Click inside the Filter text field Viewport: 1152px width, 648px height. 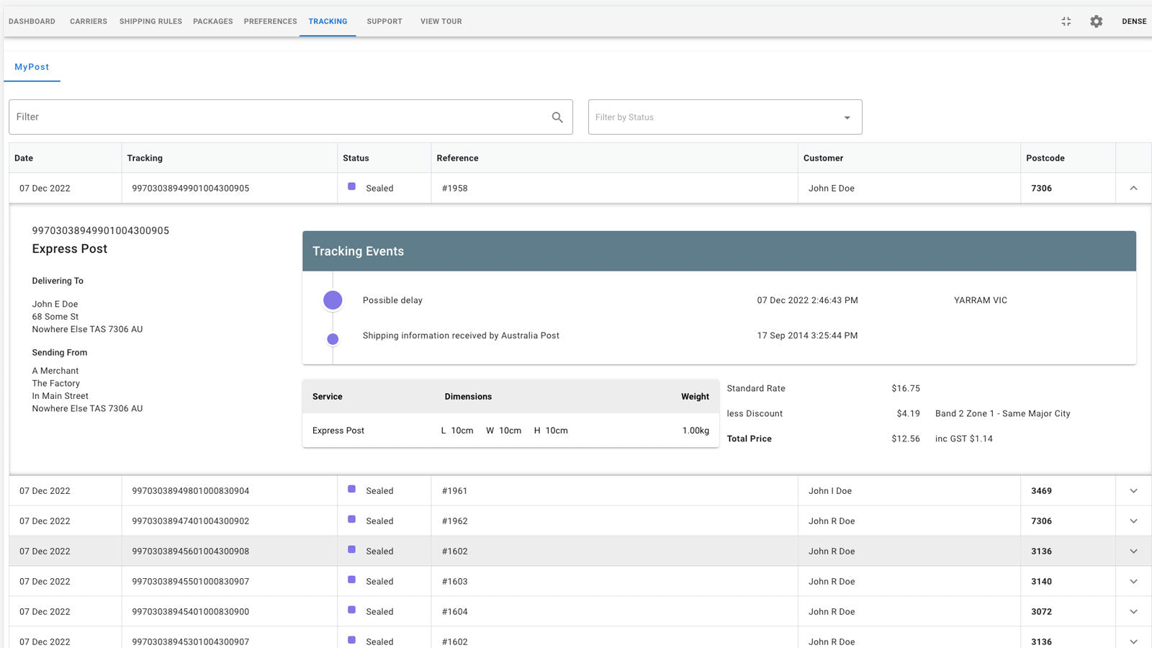click(216, 117)
